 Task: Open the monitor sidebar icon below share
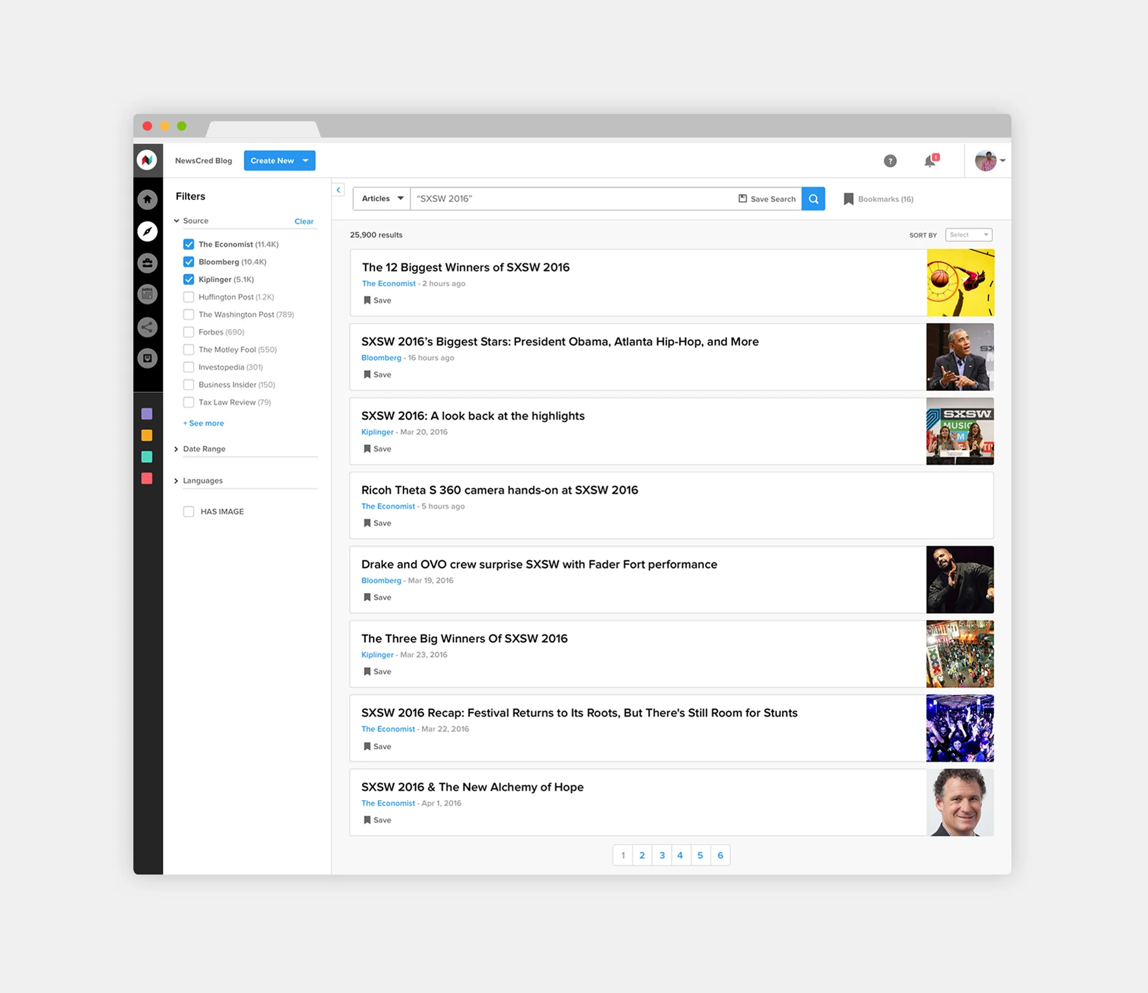point(148,358)
